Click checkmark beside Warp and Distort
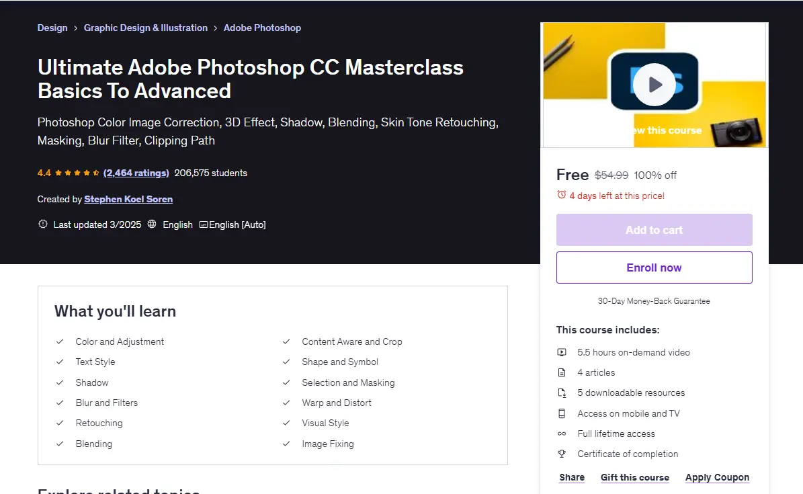 pos(286,403)
